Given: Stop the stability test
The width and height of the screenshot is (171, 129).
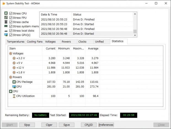Looking at the screenshot, I should 27,125.
